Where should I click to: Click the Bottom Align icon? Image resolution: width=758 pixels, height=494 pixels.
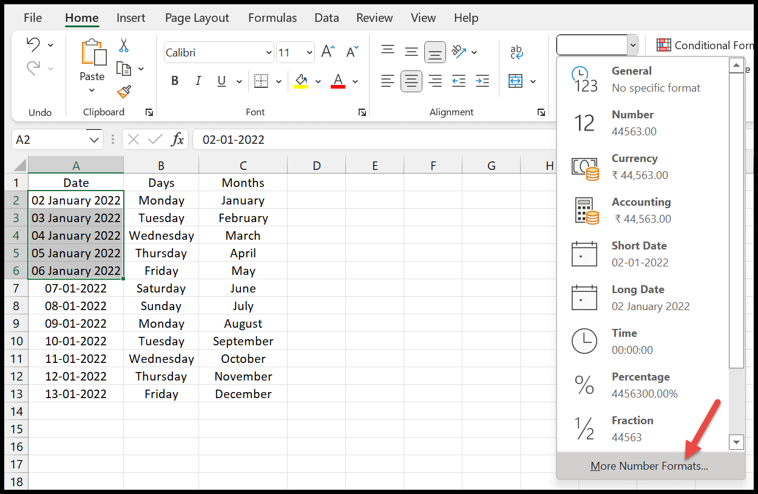[435, 53]
